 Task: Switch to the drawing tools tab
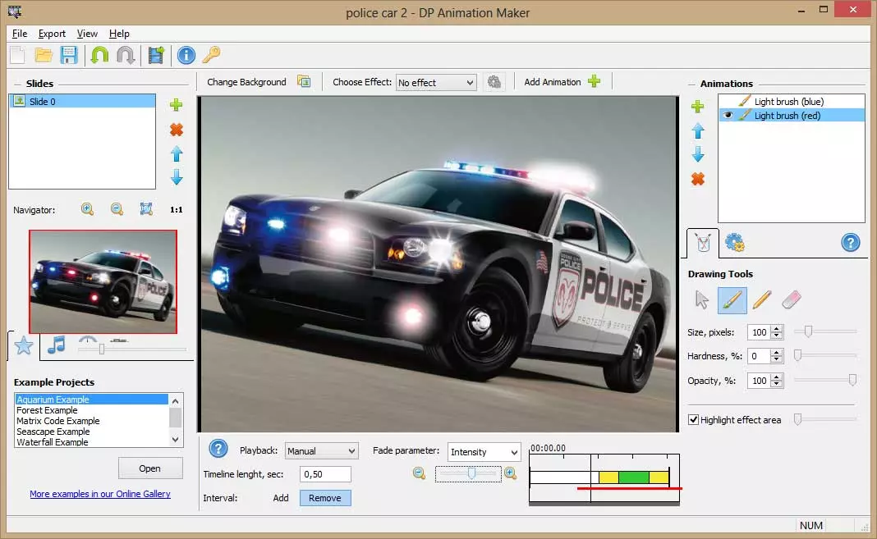point(703,243)
